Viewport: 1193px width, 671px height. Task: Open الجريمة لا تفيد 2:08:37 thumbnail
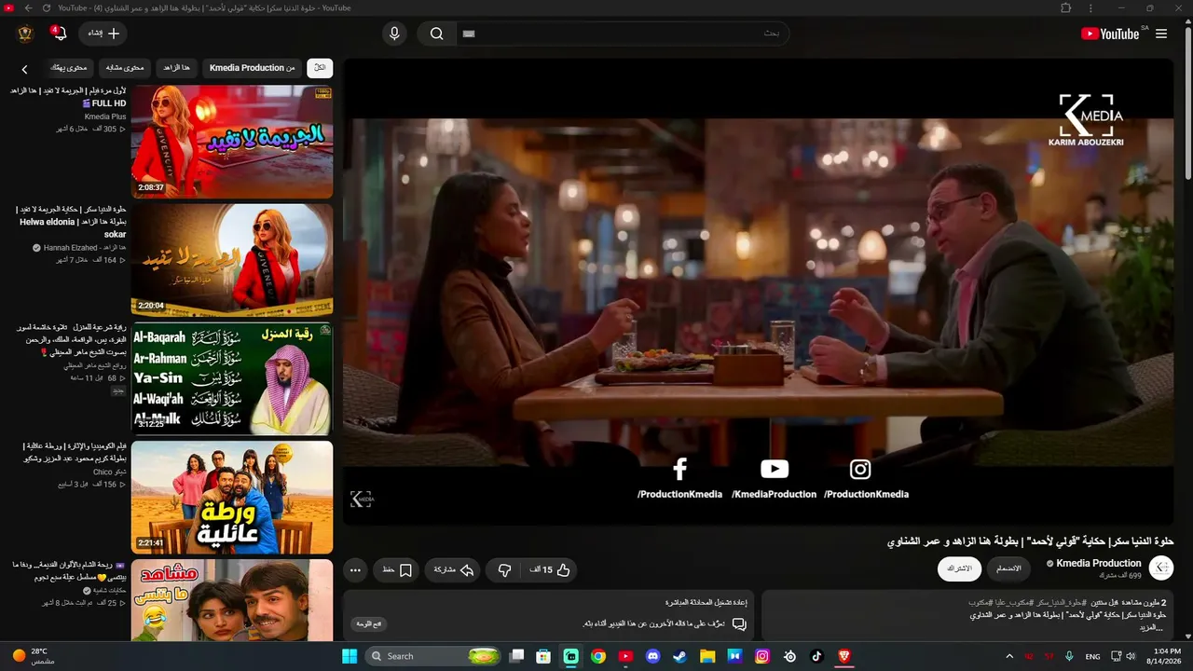(x=232, y=142)
